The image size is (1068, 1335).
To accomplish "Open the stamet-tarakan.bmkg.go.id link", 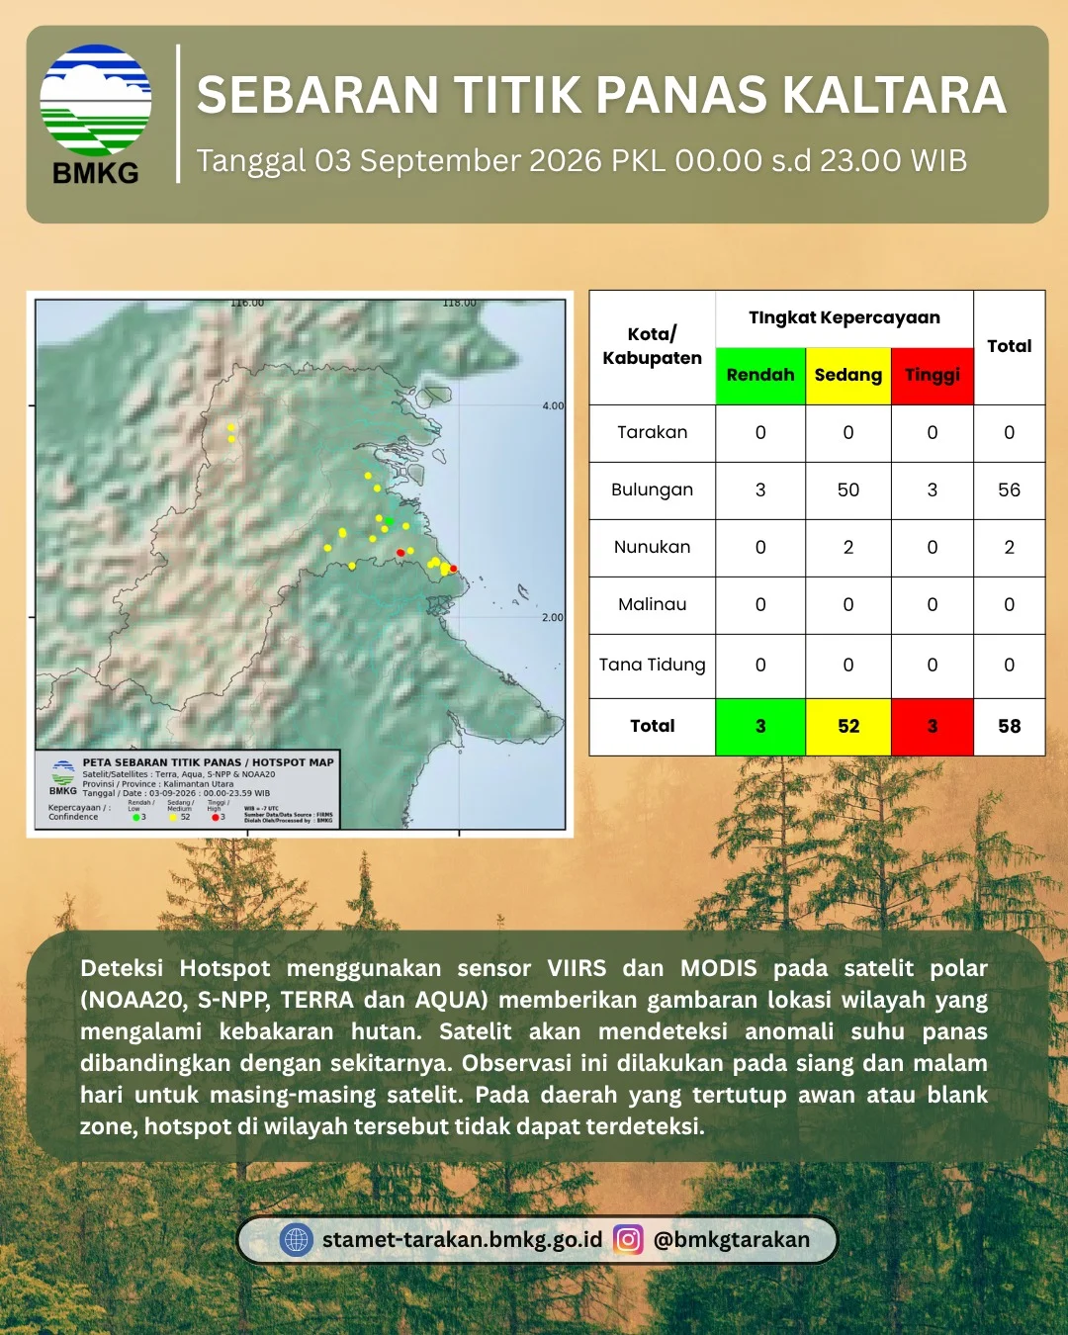I will 462,1239.
